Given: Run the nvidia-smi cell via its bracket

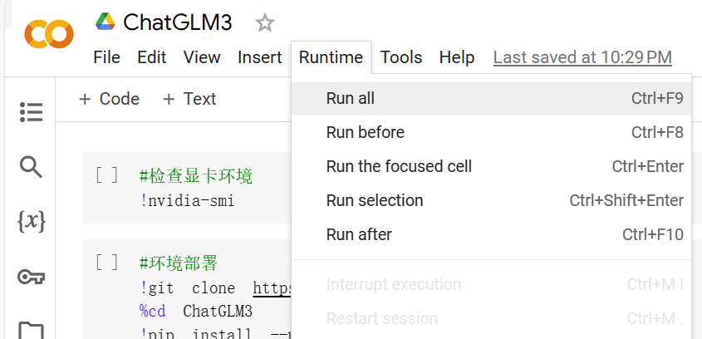Looking at the screenshot, I should coord(107,175).
